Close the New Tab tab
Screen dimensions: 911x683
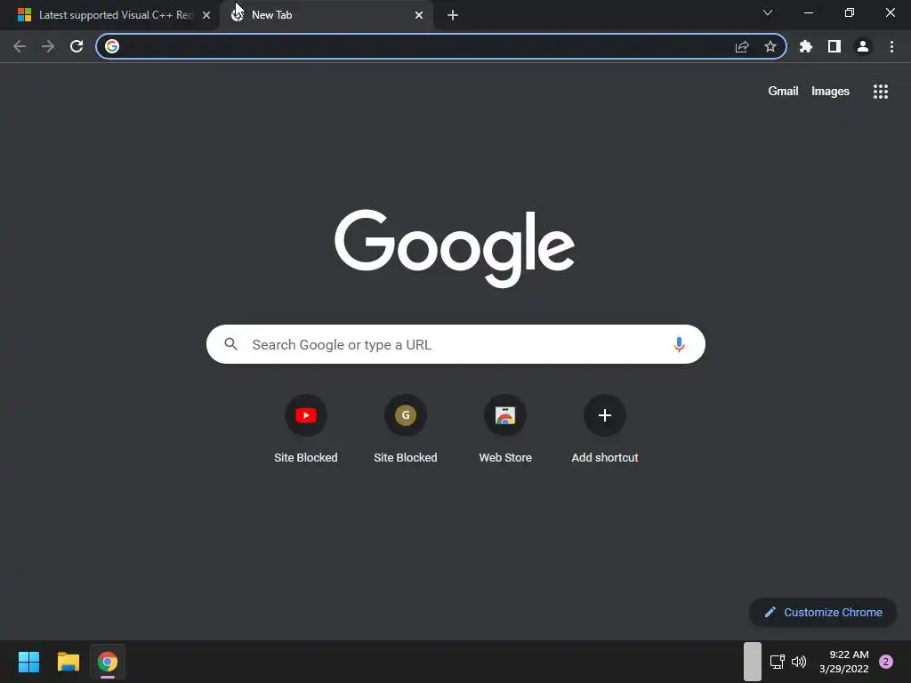coord(419,15)
